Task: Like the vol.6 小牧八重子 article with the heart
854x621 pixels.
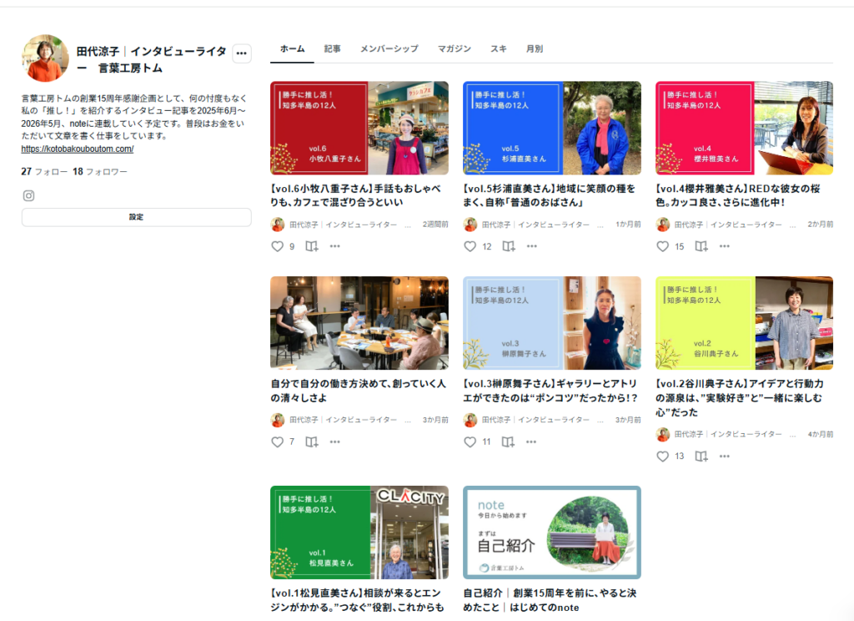Action: 276,246
